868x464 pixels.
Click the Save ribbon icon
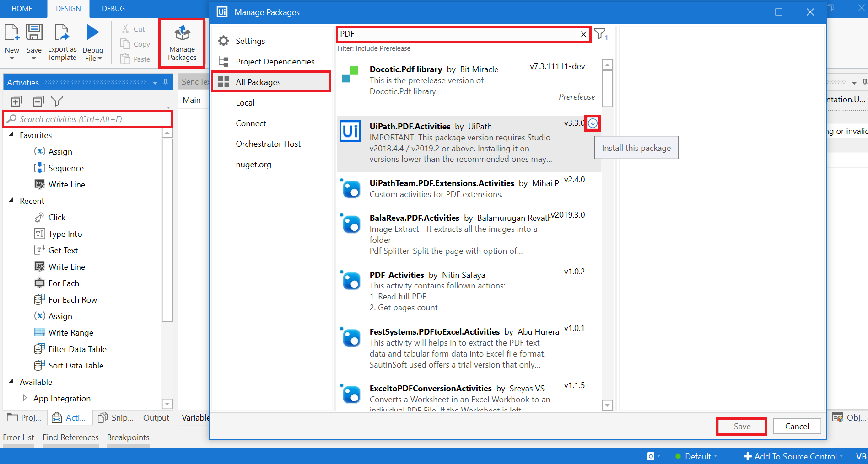click(34, 33)
